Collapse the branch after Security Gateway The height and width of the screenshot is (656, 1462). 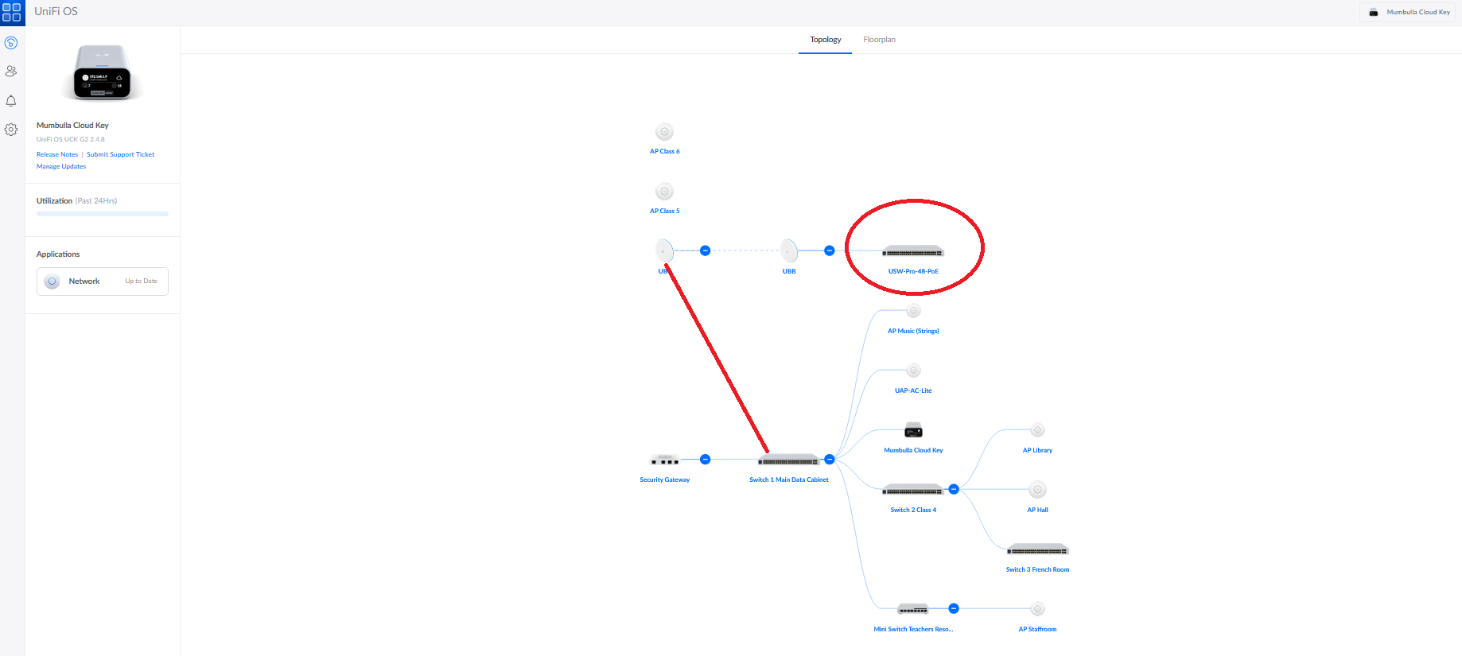coord(705,460)
